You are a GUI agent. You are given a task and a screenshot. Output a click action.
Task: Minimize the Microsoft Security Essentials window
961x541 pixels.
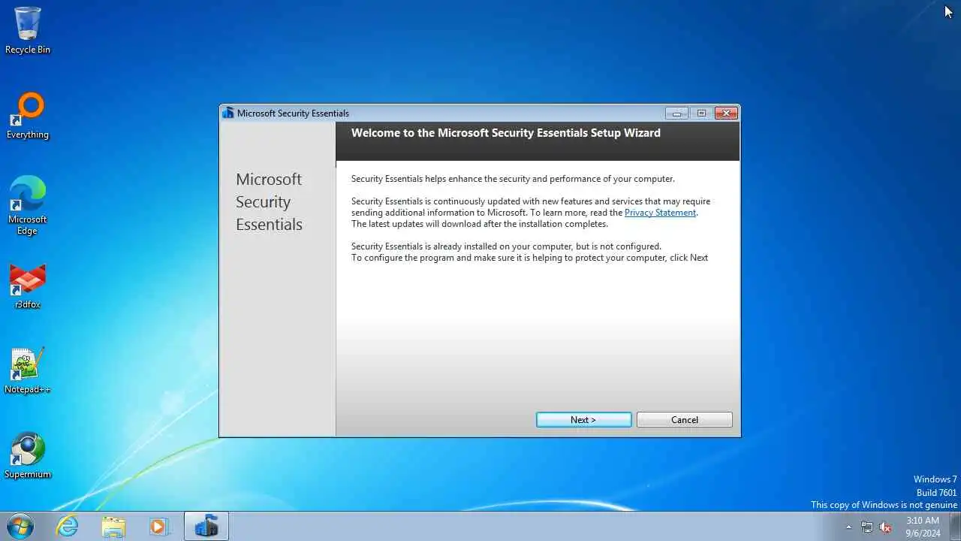(x=676, y=113)
